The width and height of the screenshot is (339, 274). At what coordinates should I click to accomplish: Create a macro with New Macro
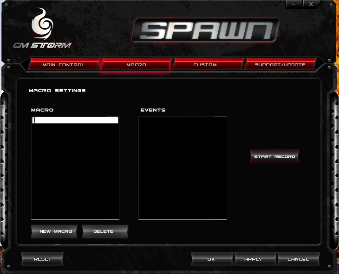tap(54, 231)
